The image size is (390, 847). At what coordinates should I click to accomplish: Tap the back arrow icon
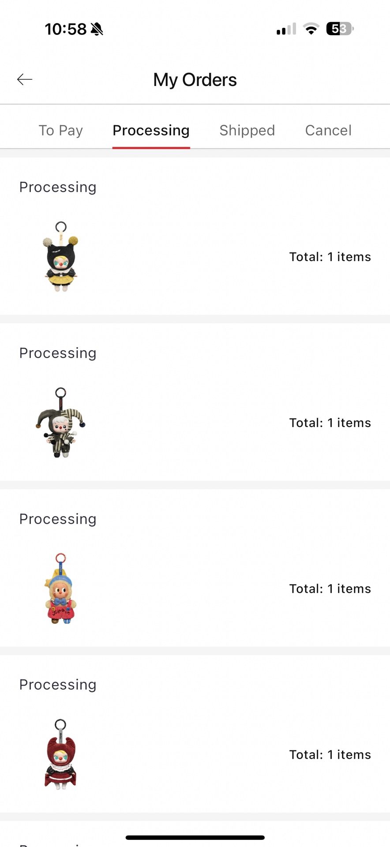tap(25, 79)
